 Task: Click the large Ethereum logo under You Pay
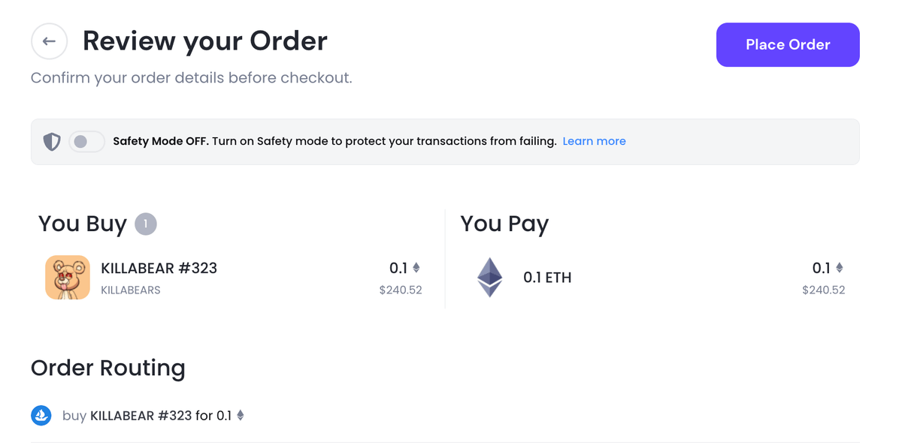tap(490, 277)
